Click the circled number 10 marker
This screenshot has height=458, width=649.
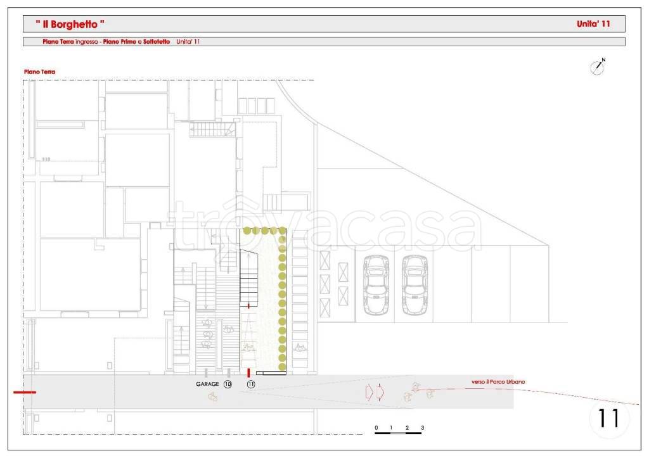(228, 385)
